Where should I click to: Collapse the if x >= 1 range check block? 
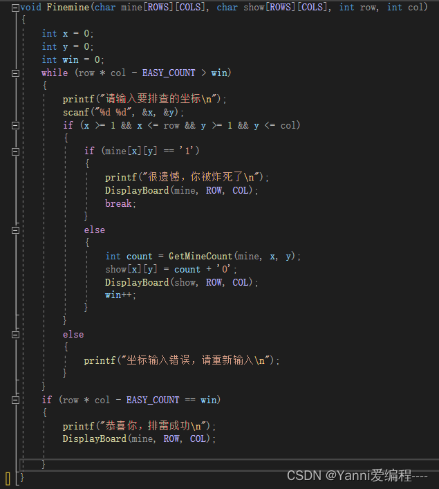pyautogui.click(x=15, y=126)
